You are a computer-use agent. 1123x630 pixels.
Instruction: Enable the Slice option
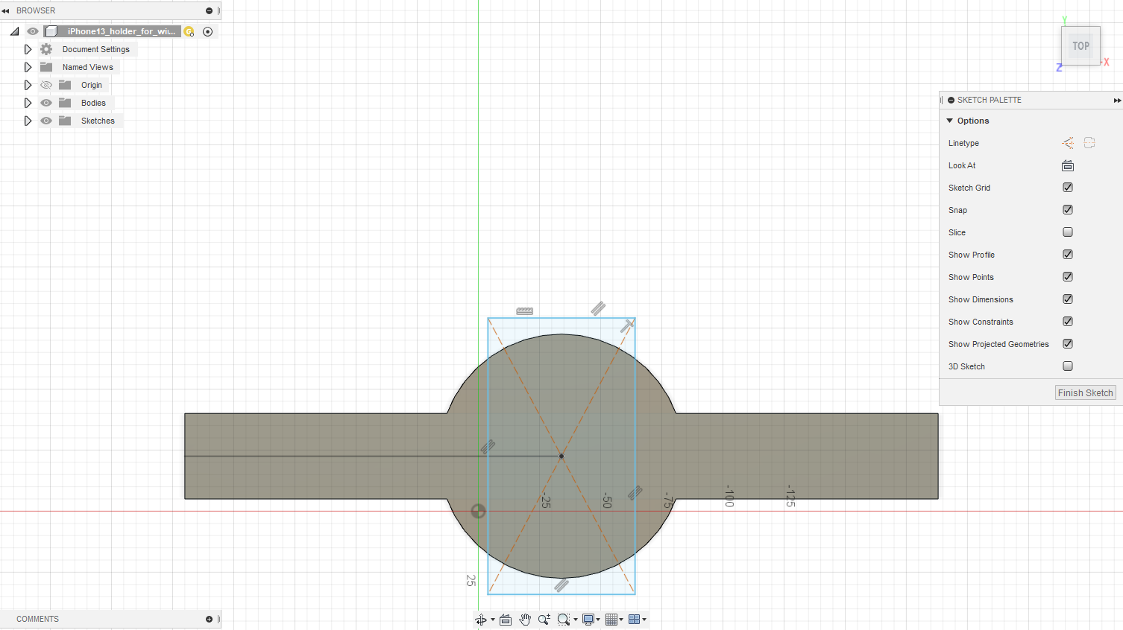click(1067, 232)
